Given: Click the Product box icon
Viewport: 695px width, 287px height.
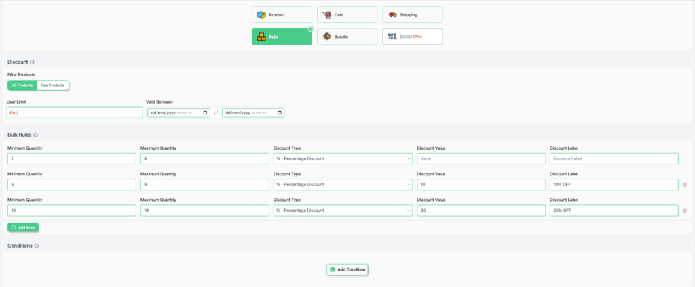Looking at the screenshot, I should (261, 15).
